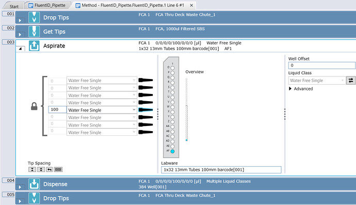Expand the Get Tips line 002 details

[x=20, y=35]
